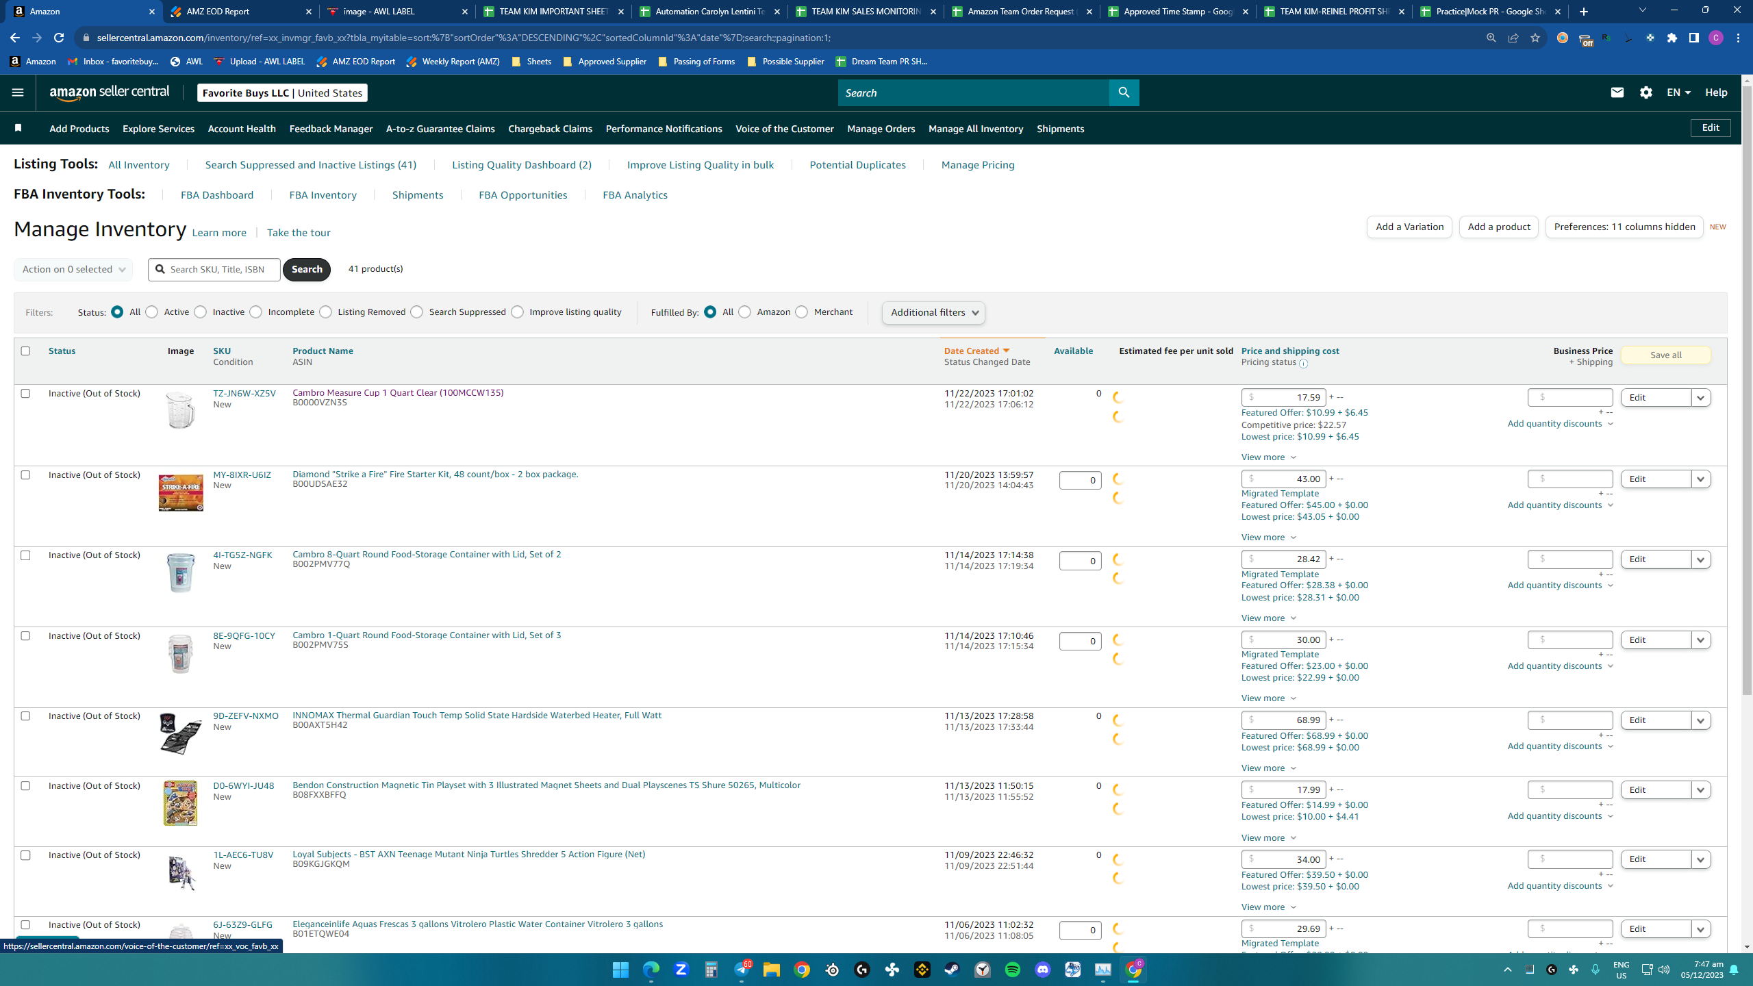The height and width of the screenshot is (986, 1753).
Task: Open Account Health in the navigation bar
Action: (242, 129)
